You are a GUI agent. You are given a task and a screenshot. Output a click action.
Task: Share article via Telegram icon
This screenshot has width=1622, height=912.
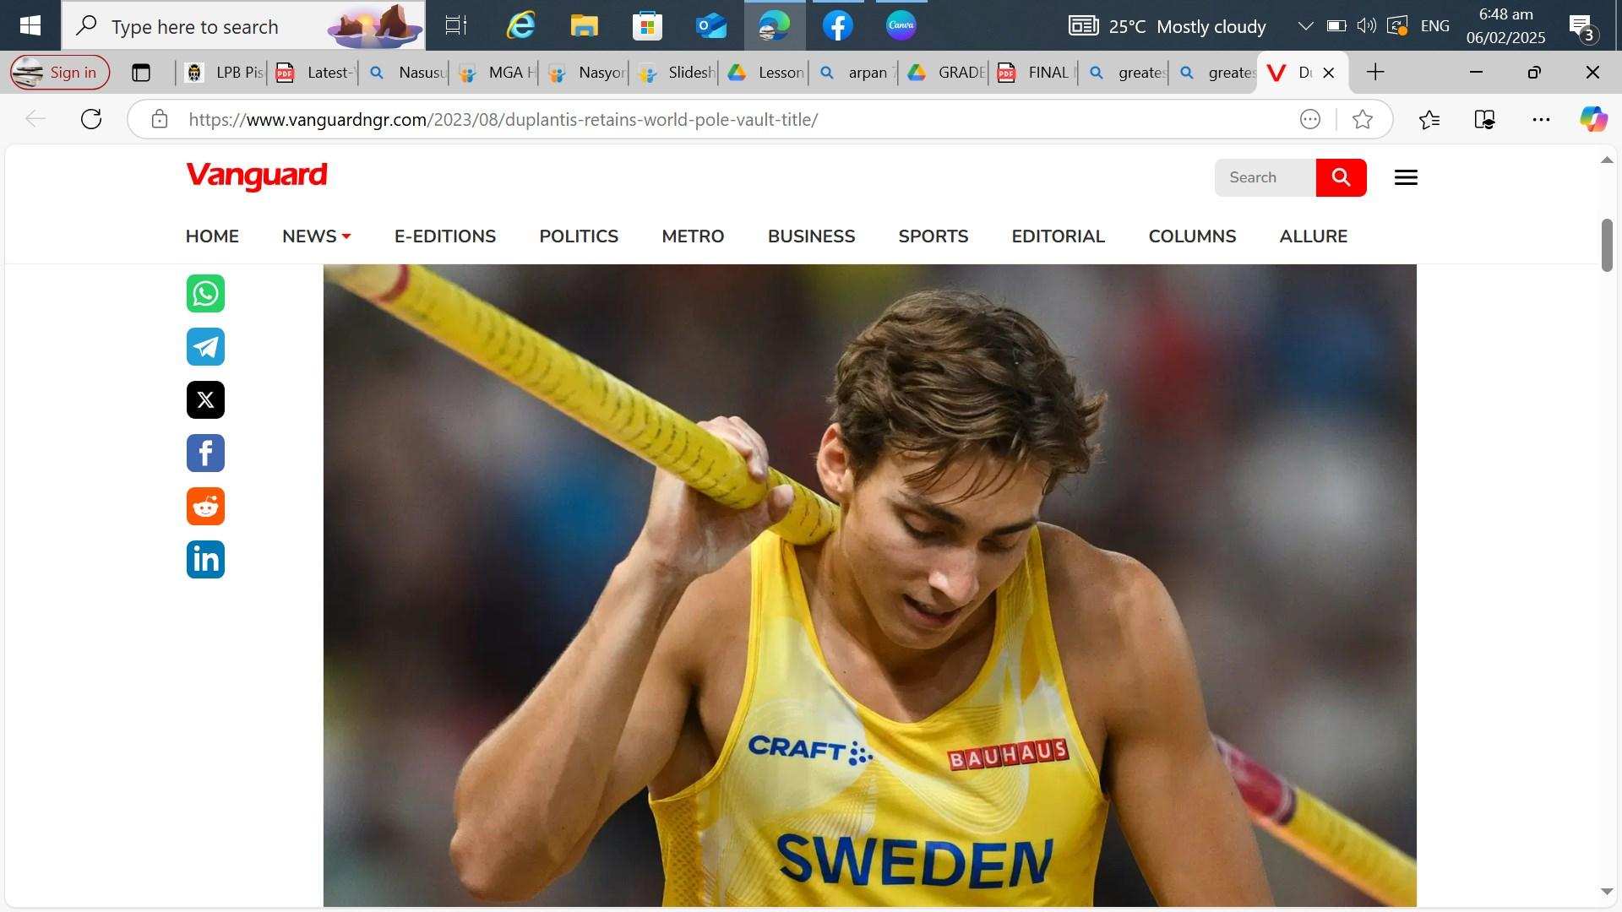[x=205, y=347]
